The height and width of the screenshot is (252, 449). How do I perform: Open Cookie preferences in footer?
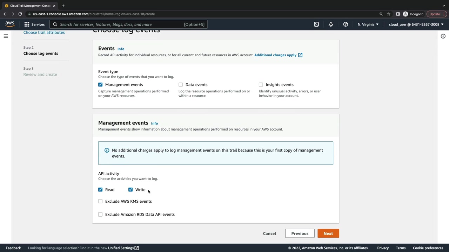428,248
